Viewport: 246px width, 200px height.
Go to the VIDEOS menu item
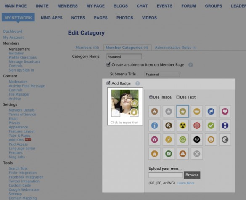[149, 18]
